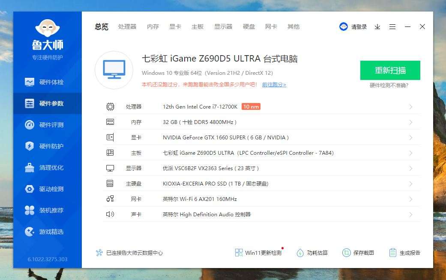This screenshot has height=280, width=446.
Task: Expand the KIOXIA SSD row arrow
Action: click(x=411, y=184)
